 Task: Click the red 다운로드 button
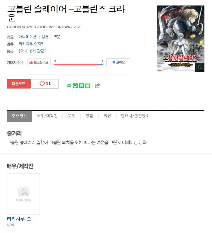[19, 84]
